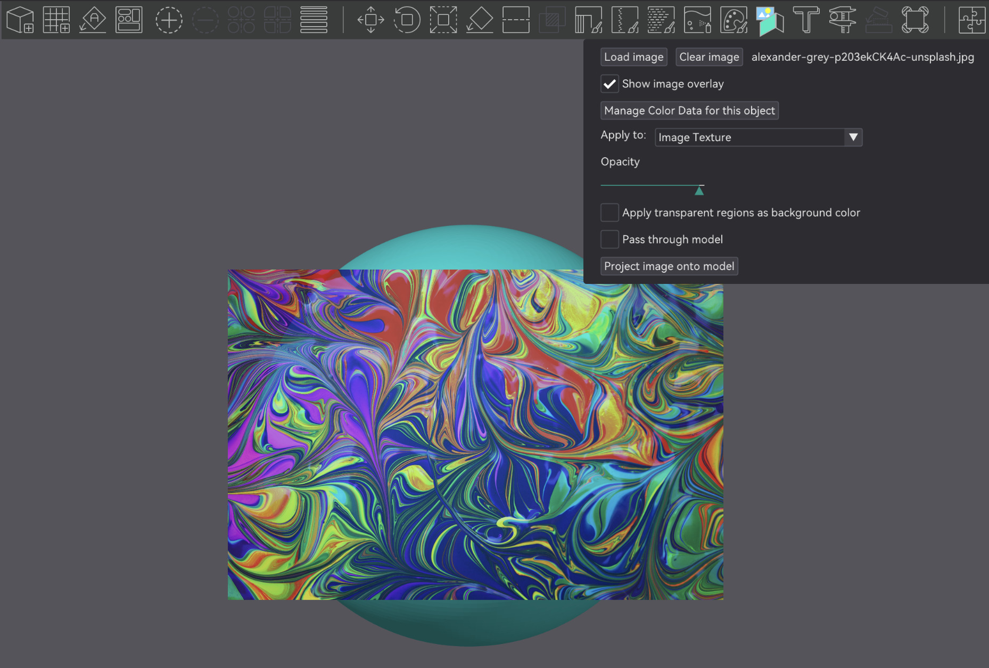Click the Assembly puzzle icon
989x668 pixels.
972,20
